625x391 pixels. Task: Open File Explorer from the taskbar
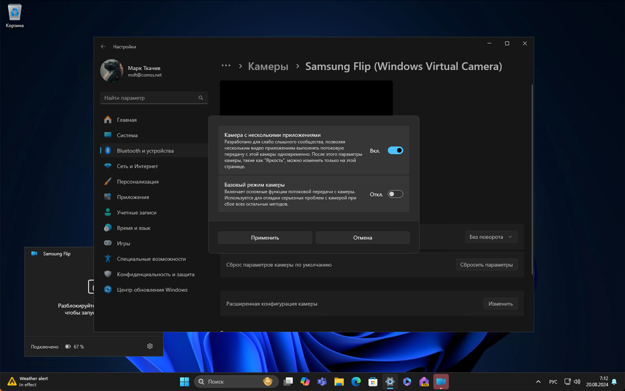pos(339,381)
